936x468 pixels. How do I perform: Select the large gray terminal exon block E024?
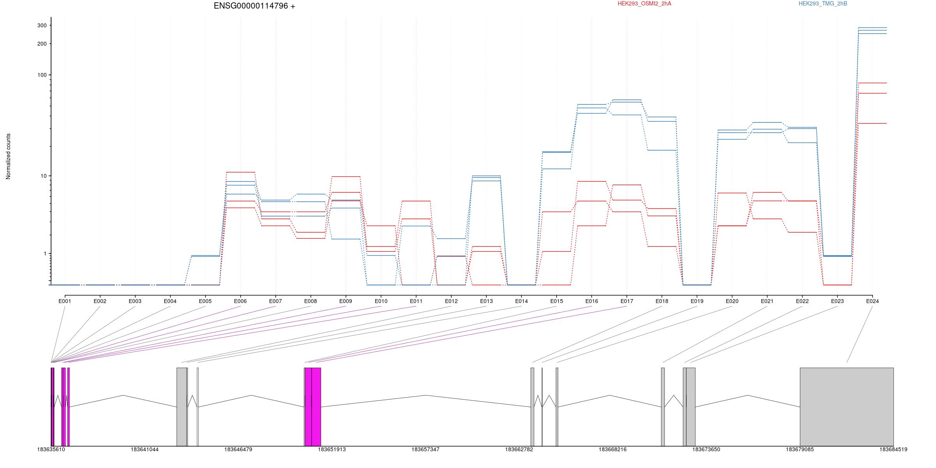(847, 407)
